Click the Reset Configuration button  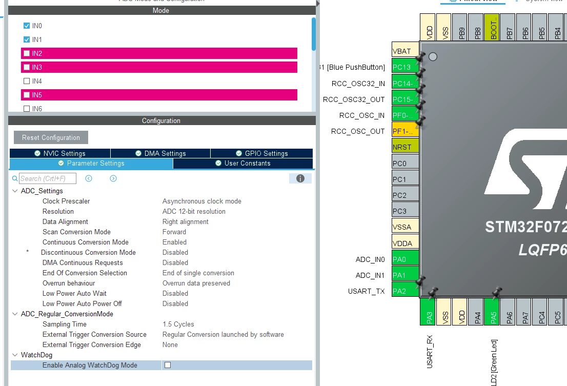pyautogui.click(x=51, y=137)
